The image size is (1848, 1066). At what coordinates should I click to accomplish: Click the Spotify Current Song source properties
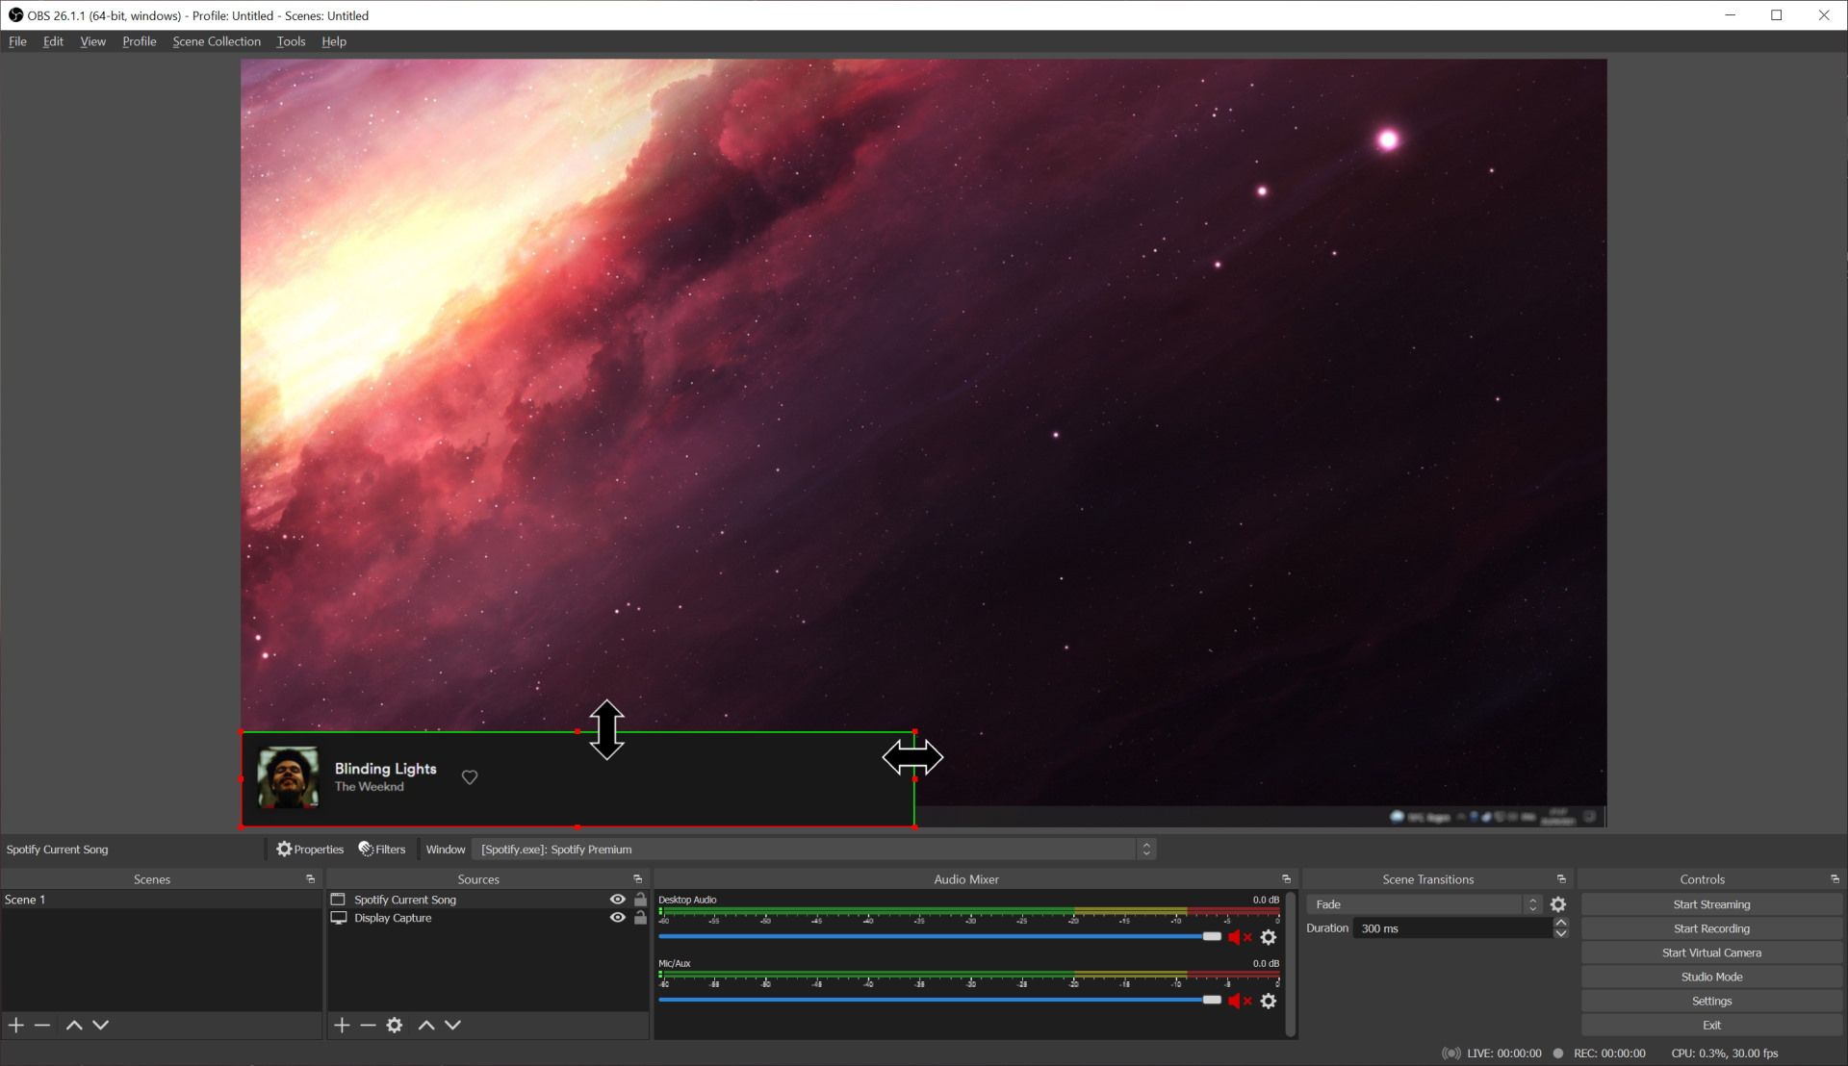click(310, 849)
